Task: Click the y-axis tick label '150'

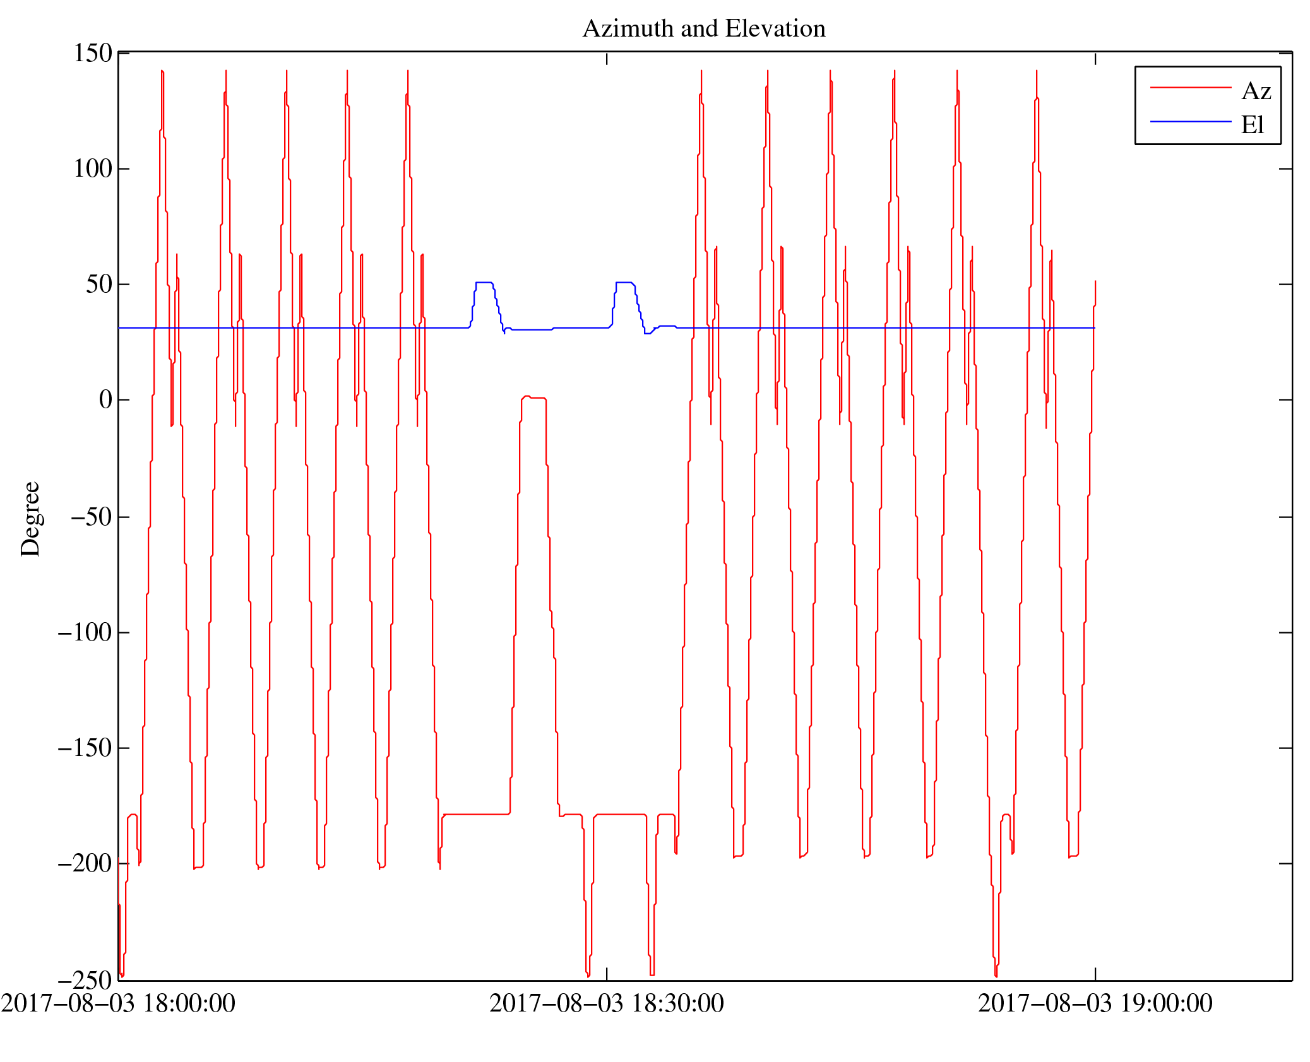Action: 93,53
